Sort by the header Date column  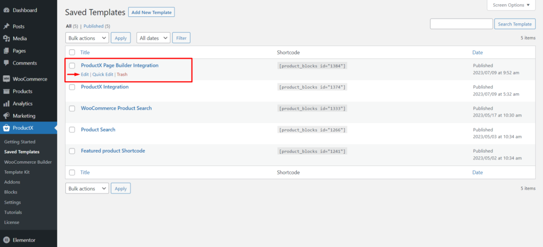[x=478, y=52]
